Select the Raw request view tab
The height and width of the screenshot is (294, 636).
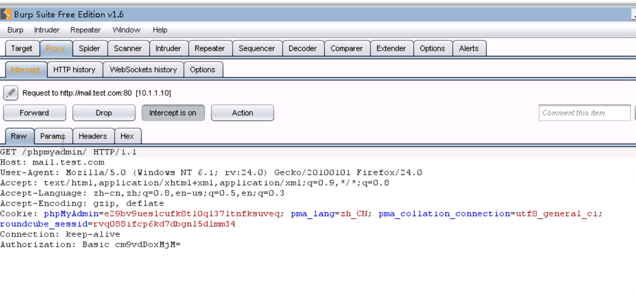[x=19, y=136]
